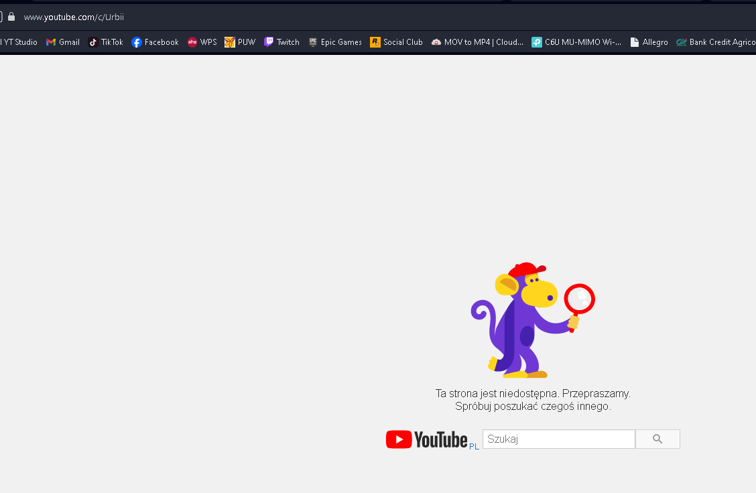Click the padlock site security icon
The image size is (756, 493).
[x=11, y=17]
